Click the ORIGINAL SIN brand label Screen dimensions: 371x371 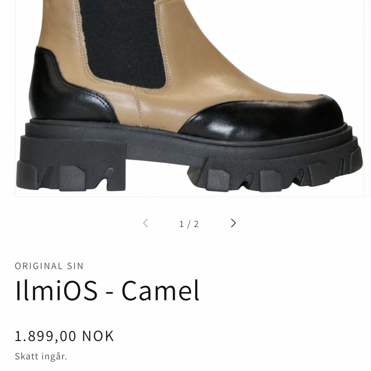[49, 266]
